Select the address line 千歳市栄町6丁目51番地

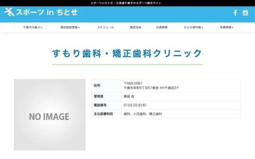pos(141,87)
